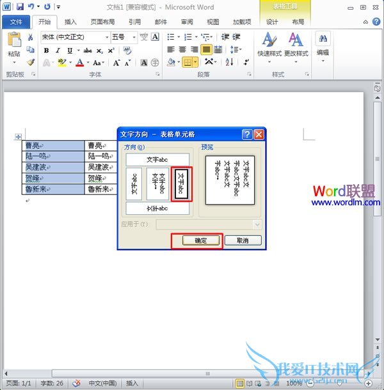
Task: Click the Save icon in quick access toolbar
Action: [20, 7]
